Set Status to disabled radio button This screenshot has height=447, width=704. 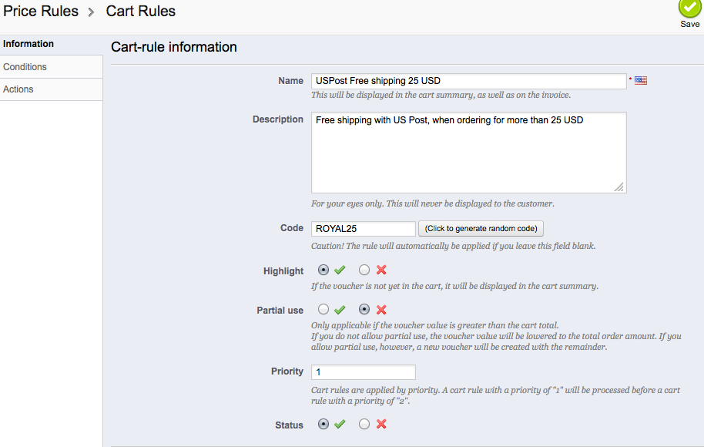click(x=364, y=424)
